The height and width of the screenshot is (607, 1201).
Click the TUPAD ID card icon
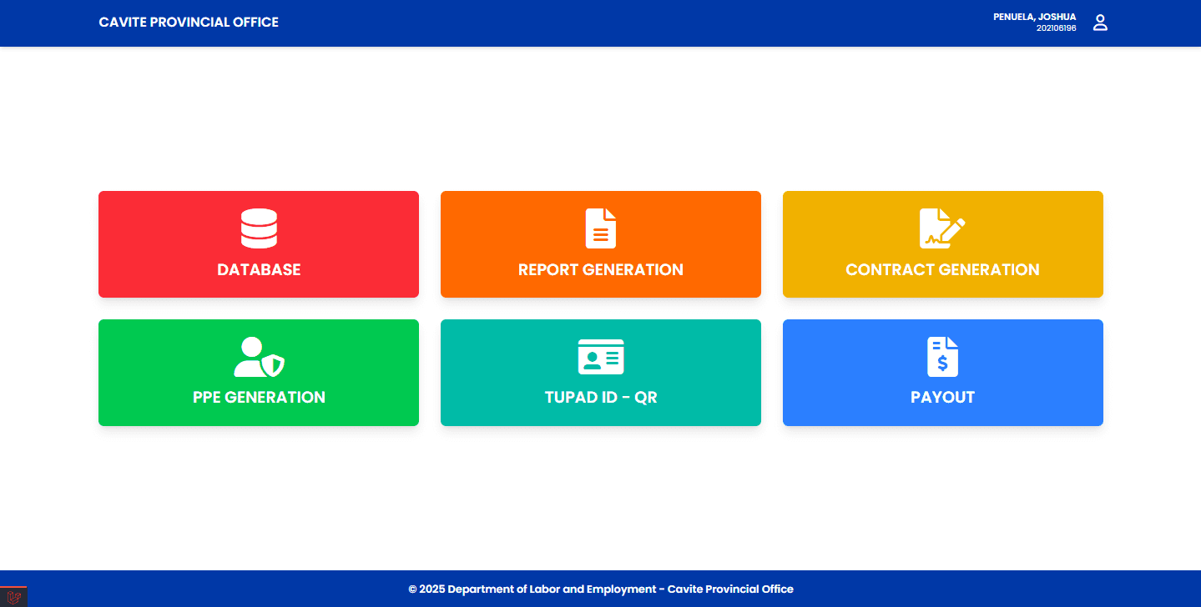(x=601, y=357)
